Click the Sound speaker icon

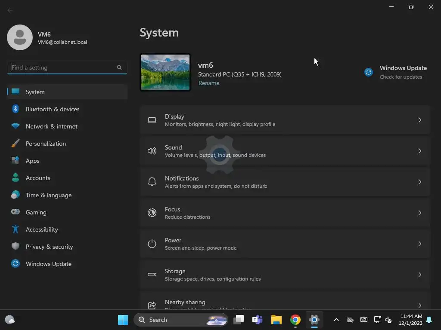pyautogui.click(x=152, y=151)
